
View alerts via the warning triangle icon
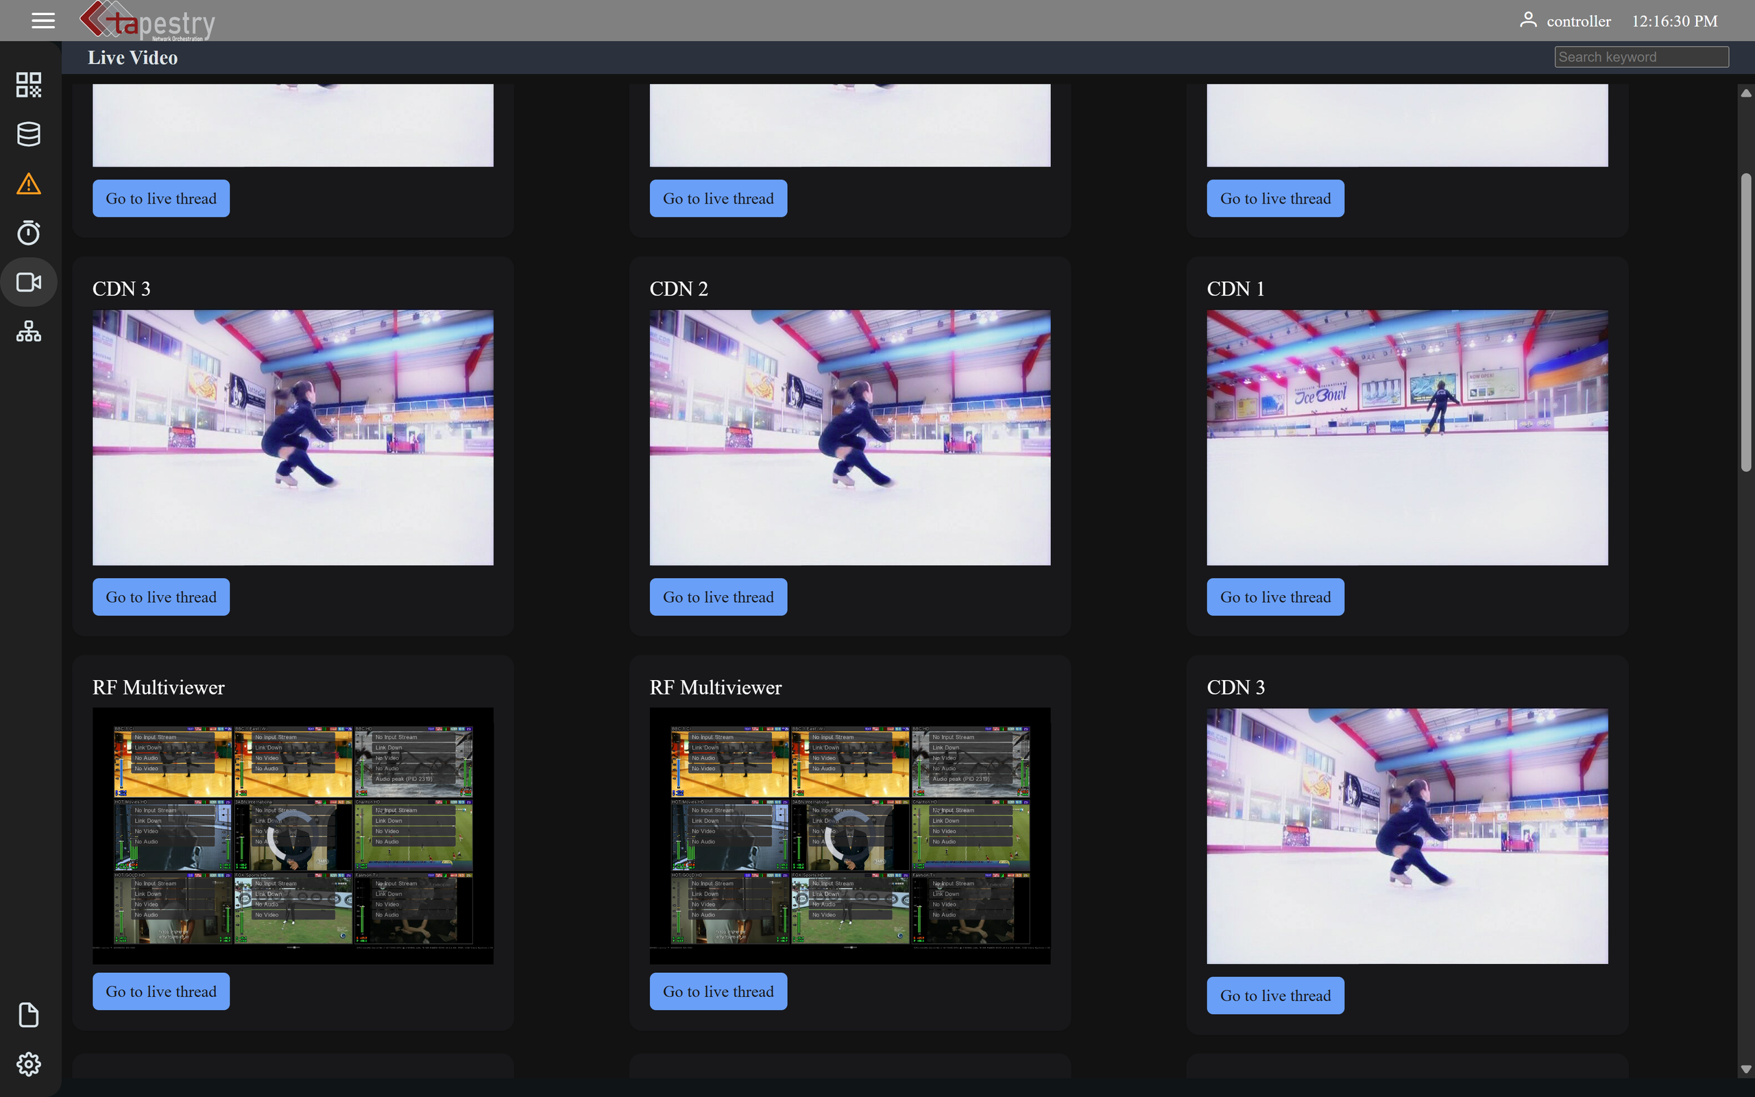pos(29,183)
